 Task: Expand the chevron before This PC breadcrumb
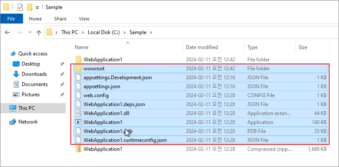click(57, 32)
